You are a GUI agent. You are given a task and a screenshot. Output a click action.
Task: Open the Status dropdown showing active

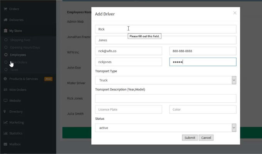[166, 128]
